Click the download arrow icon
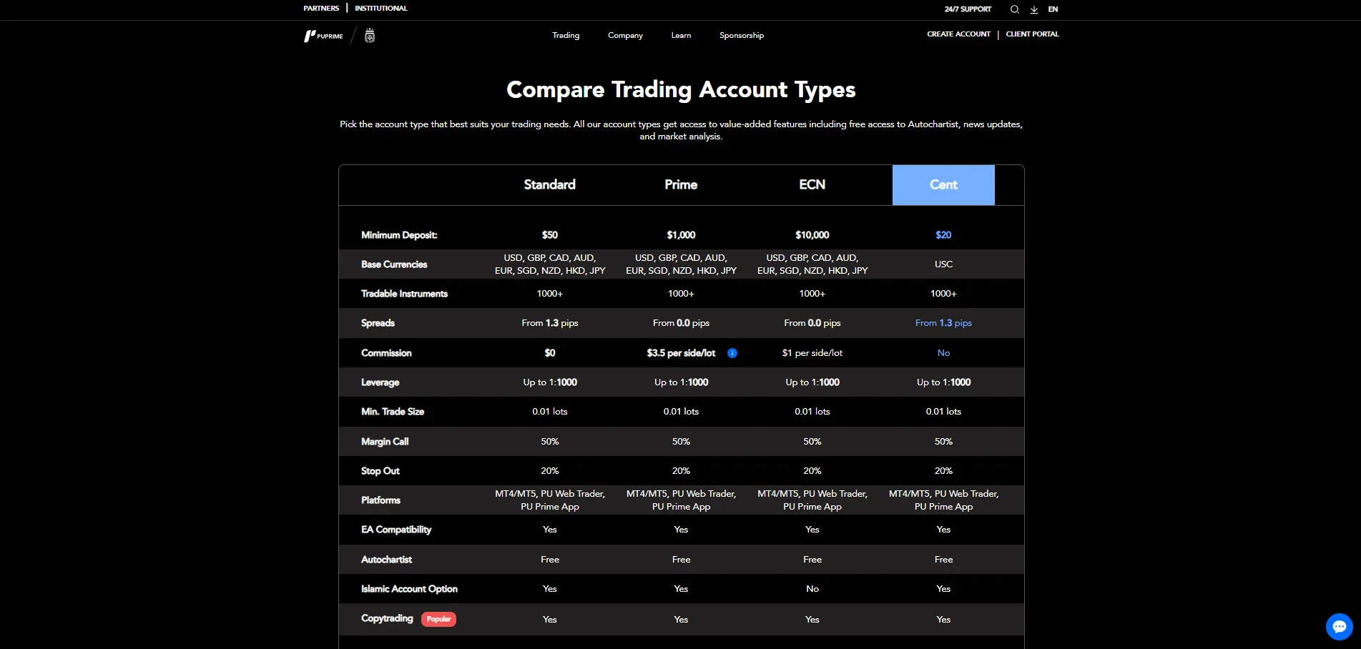 click(1034, 9)
